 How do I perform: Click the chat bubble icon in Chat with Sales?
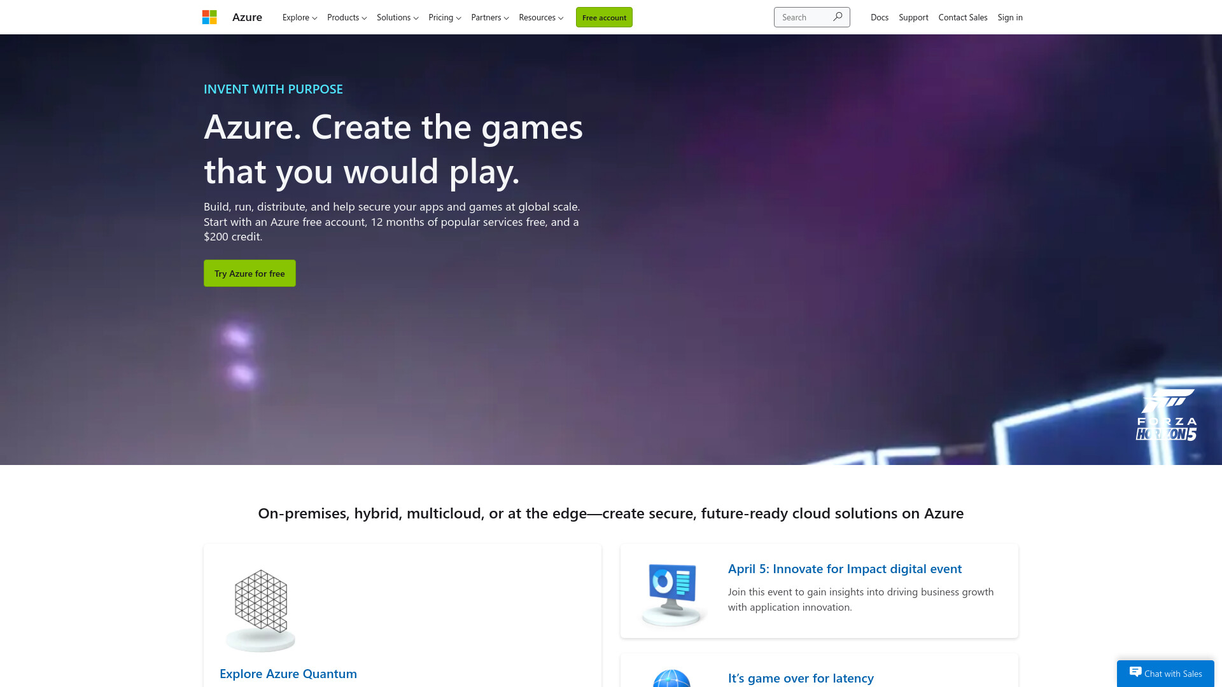tap(1135, 672)
